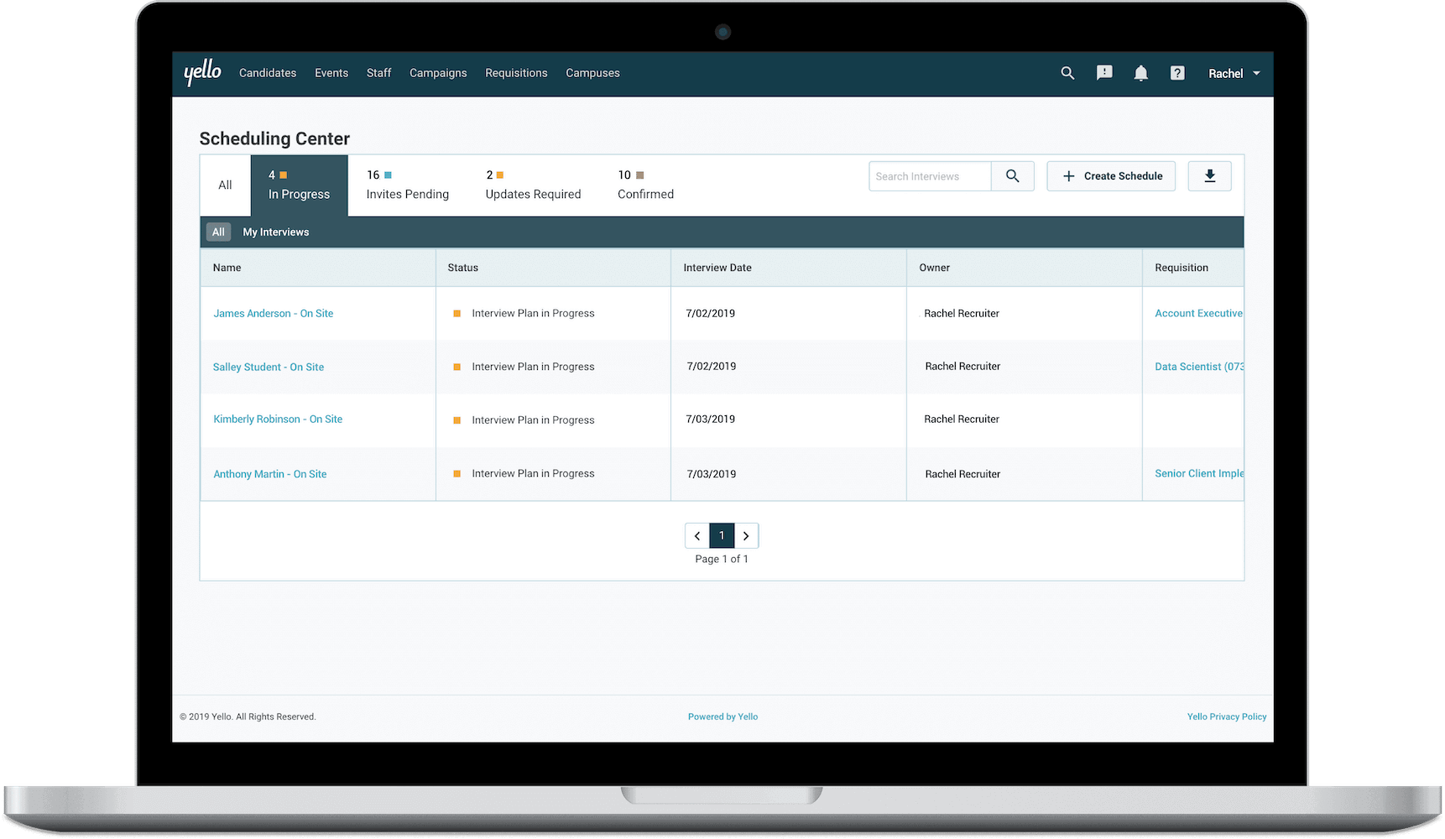This screenshot has width=1445, height=839.
Task: Expand the Rachel user menu
Action: click(x=1234, y=74)
